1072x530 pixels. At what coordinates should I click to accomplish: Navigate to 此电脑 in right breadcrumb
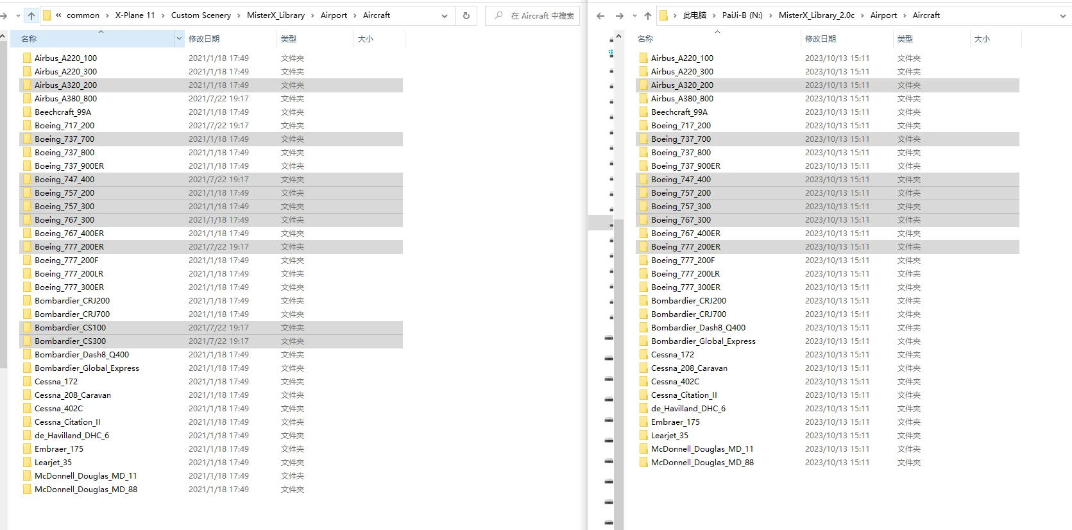coord(694,15)
